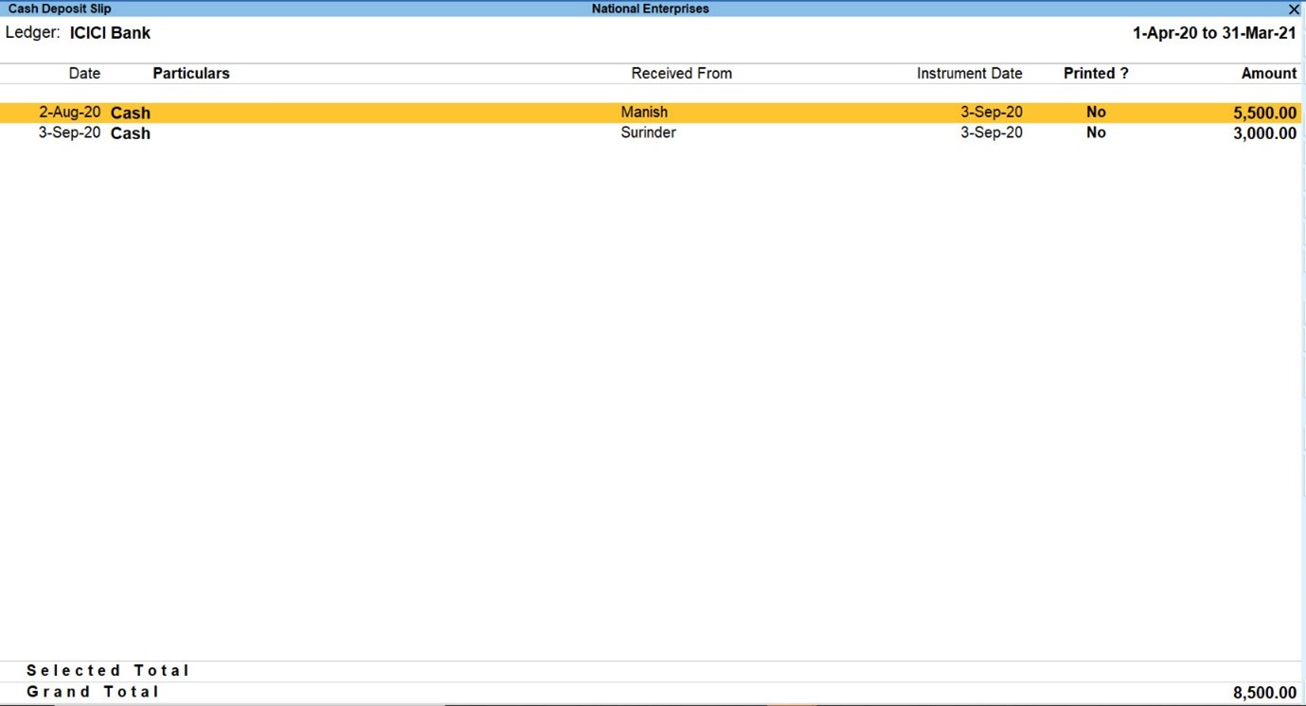Click the Instrument Date column header

[969, 73]
